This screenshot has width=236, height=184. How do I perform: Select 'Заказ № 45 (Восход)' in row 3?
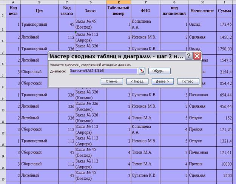point(91,25)
